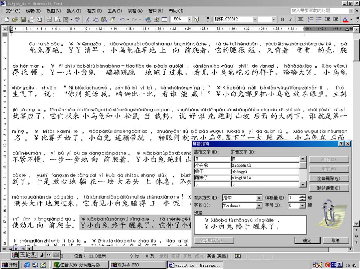
Task: Click the Cut scissors icon
Action: [87, 19]
